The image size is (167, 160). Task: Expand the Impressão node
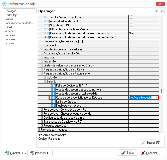click(x=42, y=61)
